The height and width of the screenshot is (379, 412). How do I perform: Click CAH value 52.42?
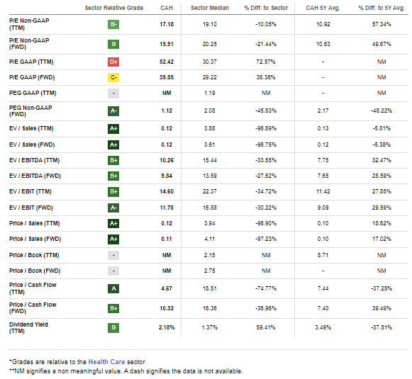(x=167, y=62)
